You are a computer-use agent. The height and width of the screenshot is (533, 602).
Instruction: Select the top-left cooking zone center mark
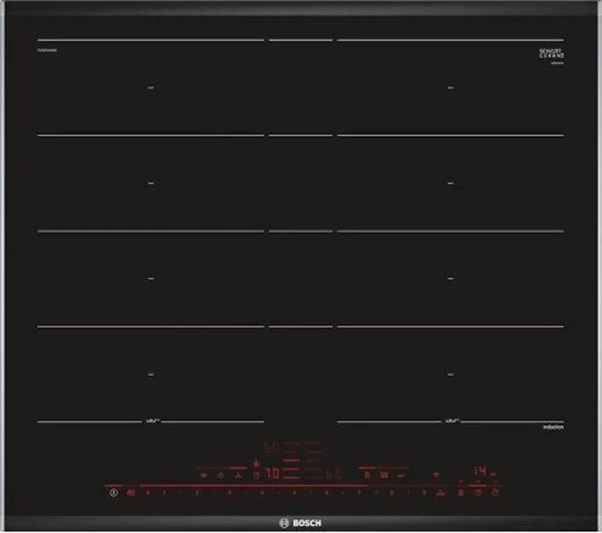150,88
